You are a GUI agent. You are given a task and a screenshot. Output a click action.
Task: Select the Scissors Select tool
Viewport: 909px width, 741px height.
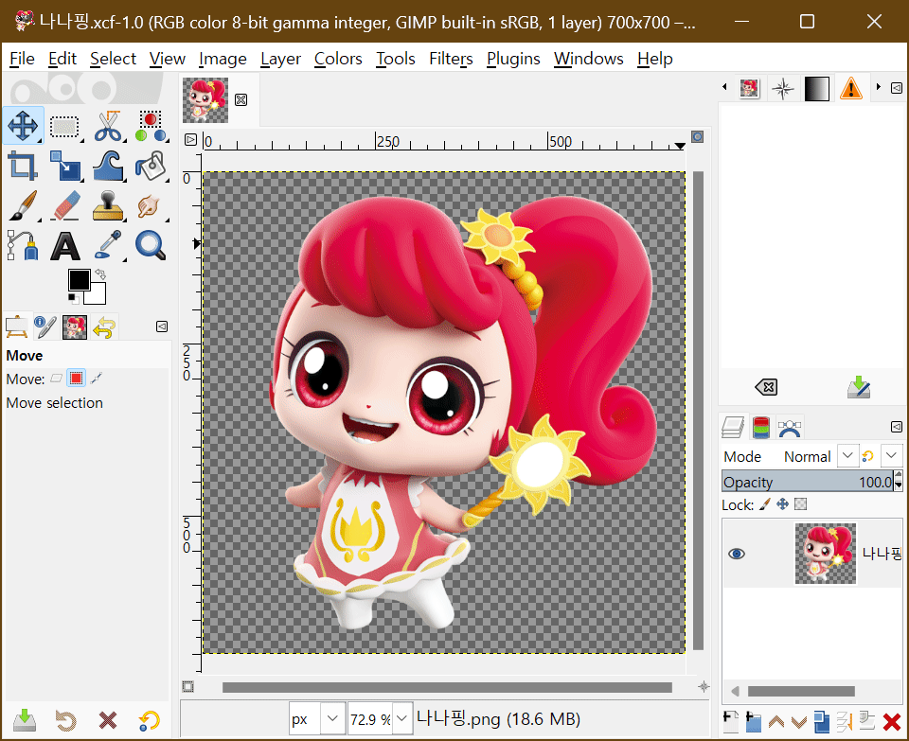(108, 125)
